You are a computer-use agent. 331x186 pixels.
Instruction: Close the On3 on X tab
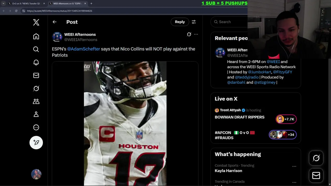(x=44, y=4)
